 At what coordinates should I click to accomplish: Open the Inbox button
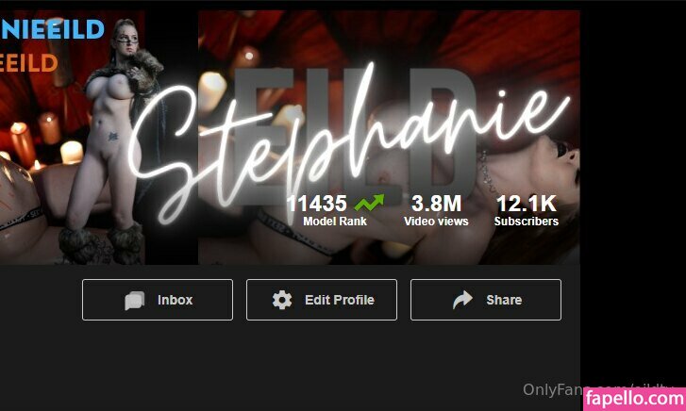tap(158, 300)
